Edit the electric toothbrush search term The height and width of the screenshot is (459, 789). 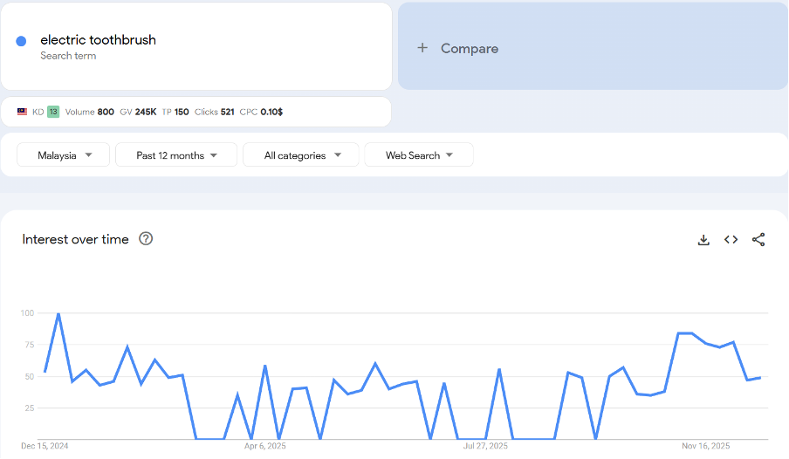tap(99, 40)
